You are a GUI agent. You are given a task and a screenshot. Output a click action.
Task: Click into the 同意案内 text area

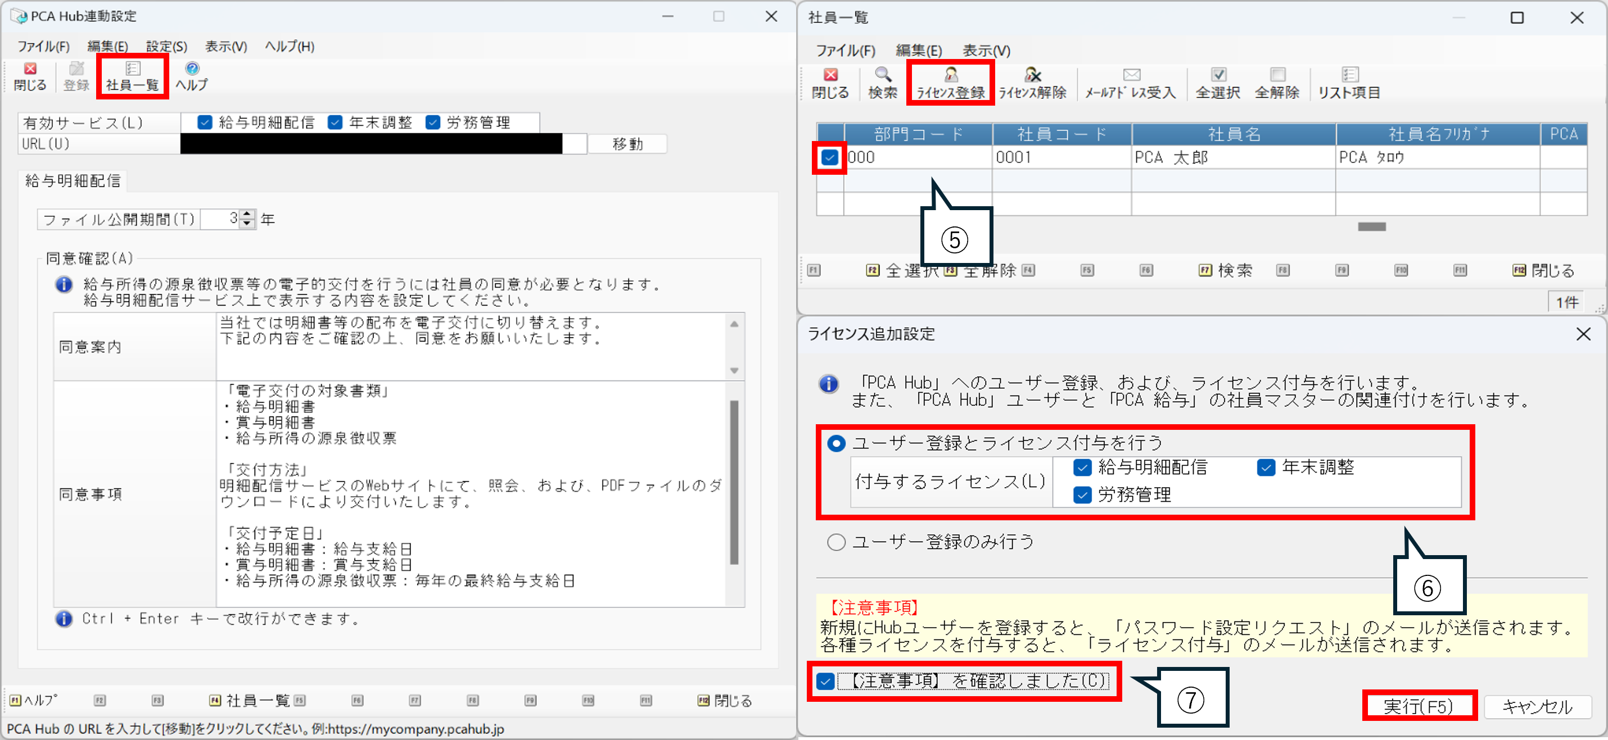click(x=471, y=346)
